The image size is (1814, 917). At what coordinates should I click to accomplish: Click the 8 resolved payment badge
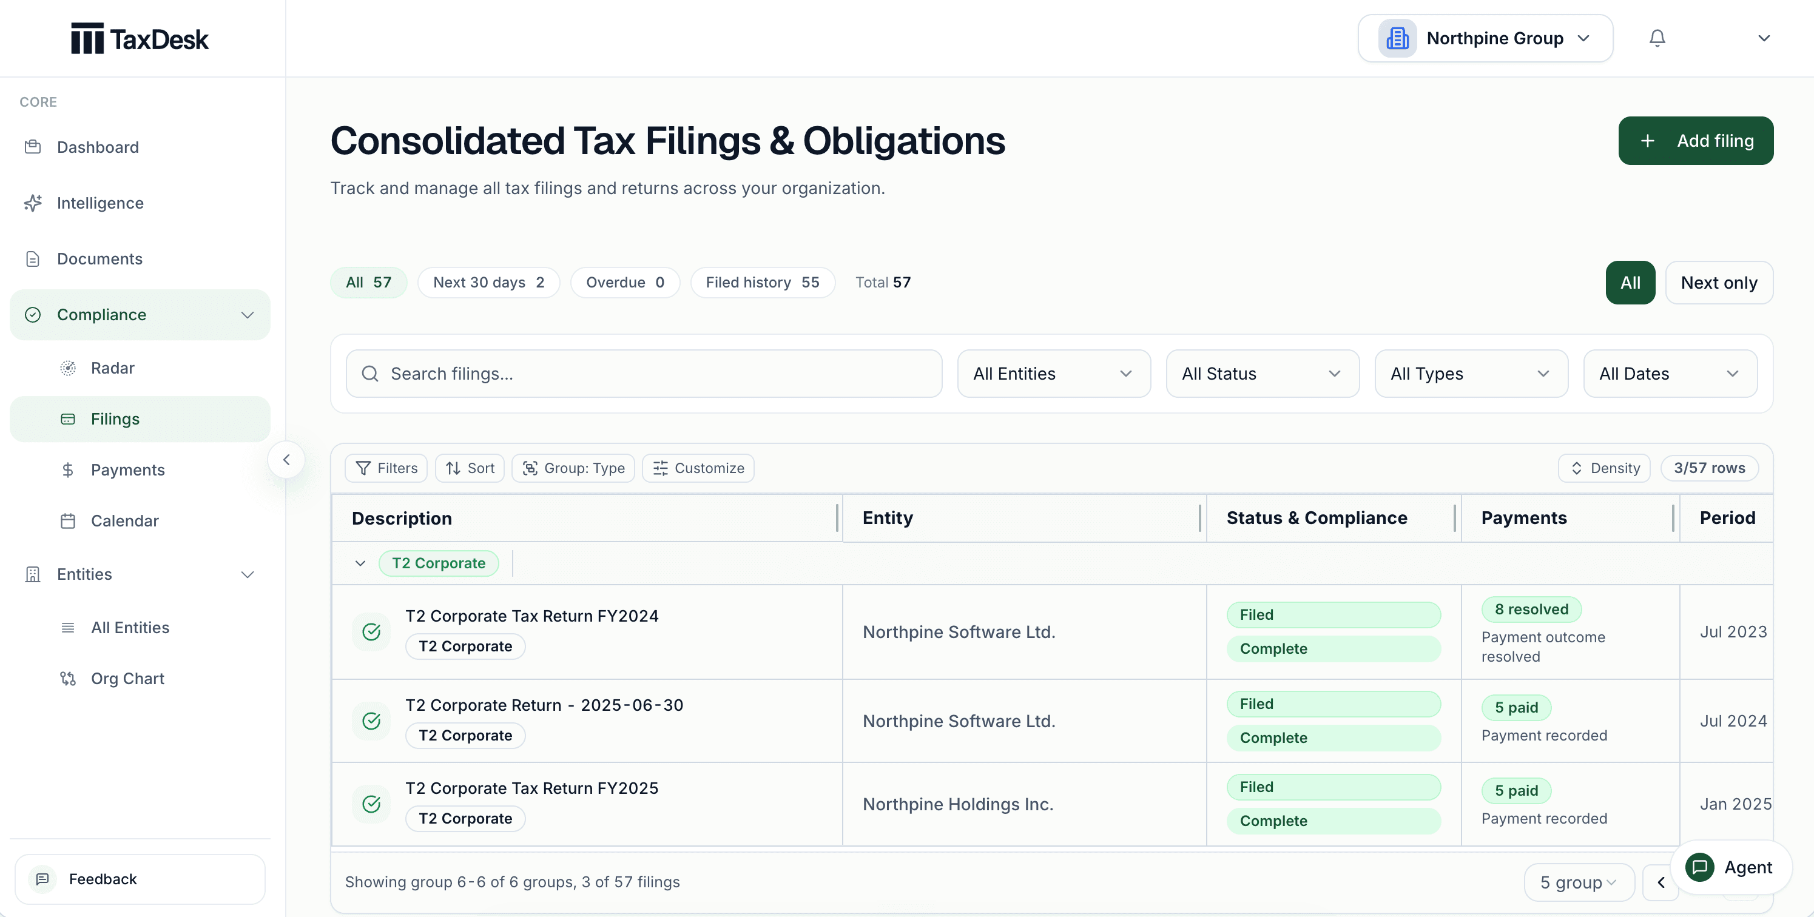(x=1531, y=610)
